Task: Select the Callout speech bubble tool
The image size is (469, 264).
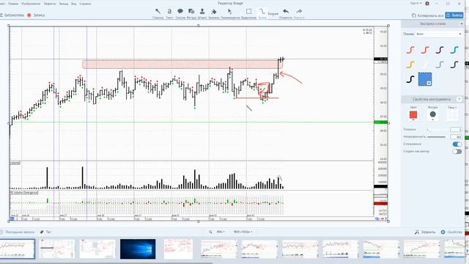Action: pyautogui.click(x=180, y=13)
